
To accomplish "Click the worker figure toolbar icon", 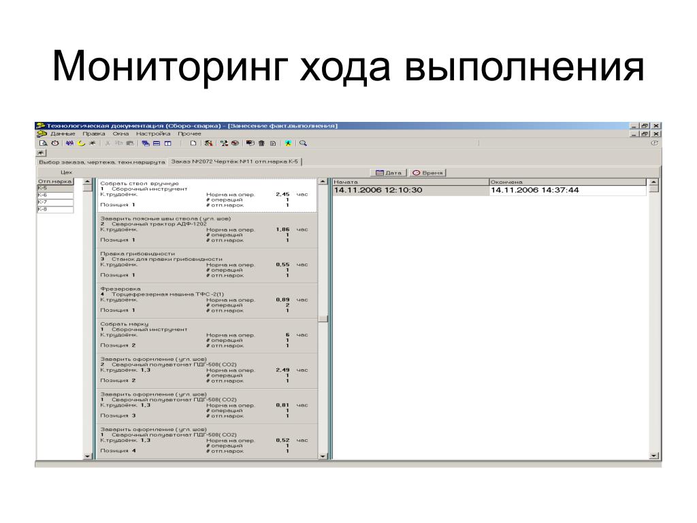I will coord(208,143).
